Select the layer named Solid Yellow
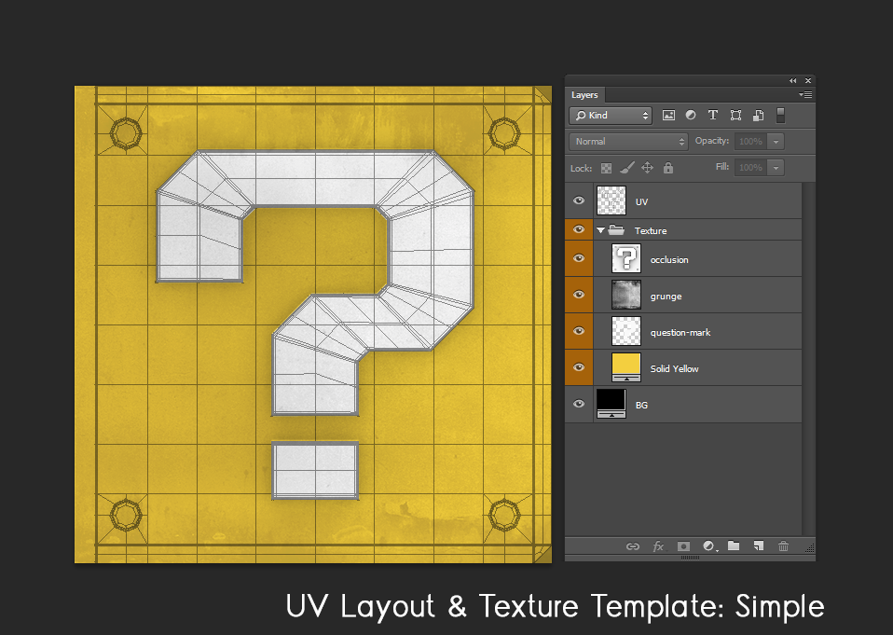The image size is (893, 635). point(674,369)
